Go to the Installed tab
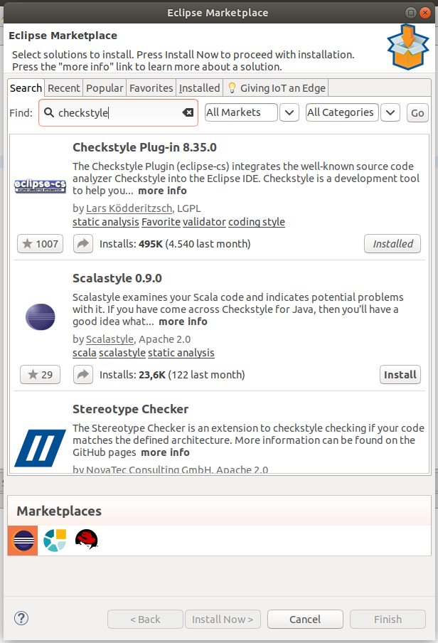Image resolution: width=438 pixels, height=643 pixels. pos(199,87)
